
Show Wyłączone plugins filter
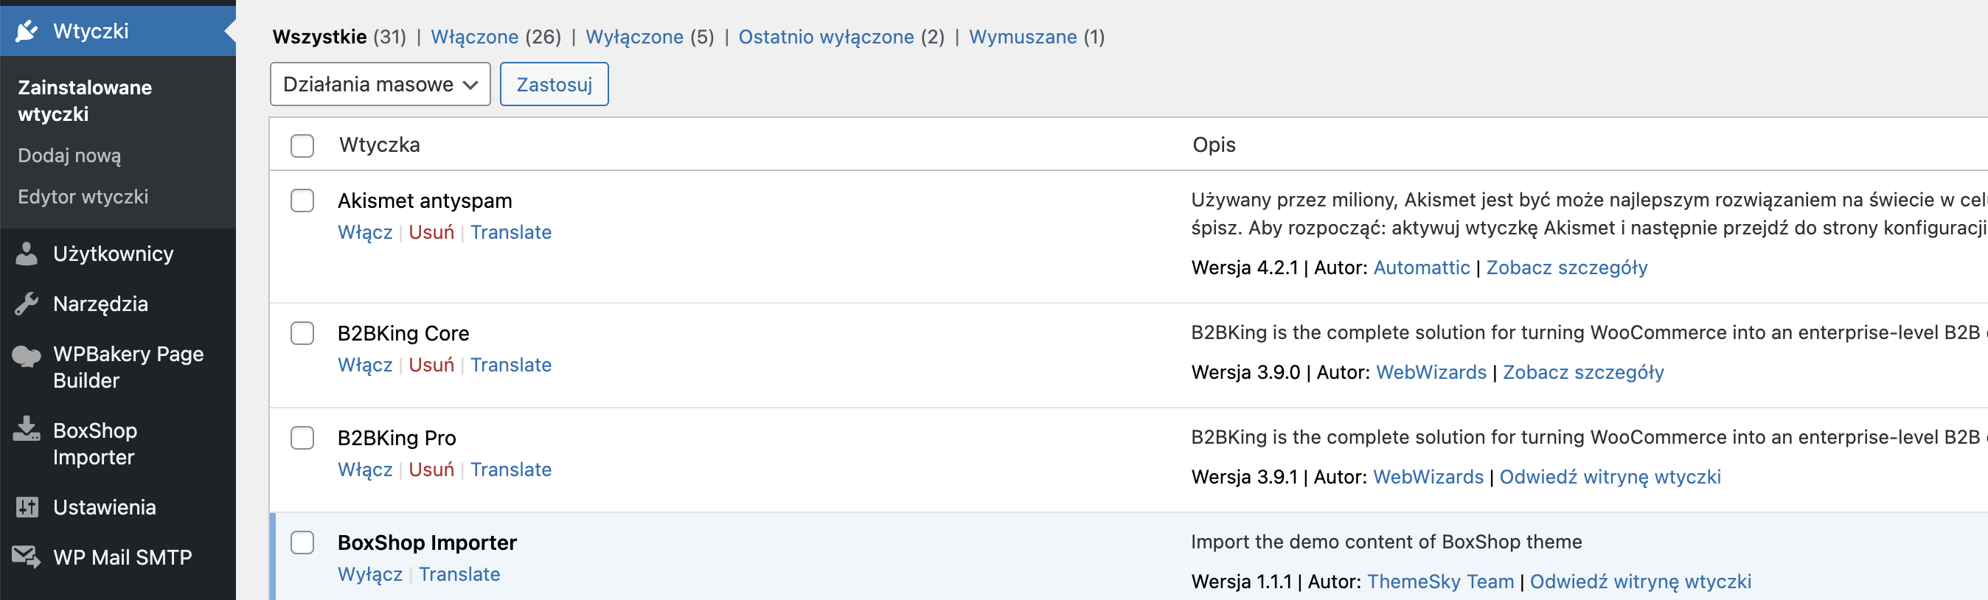(634, 37)
